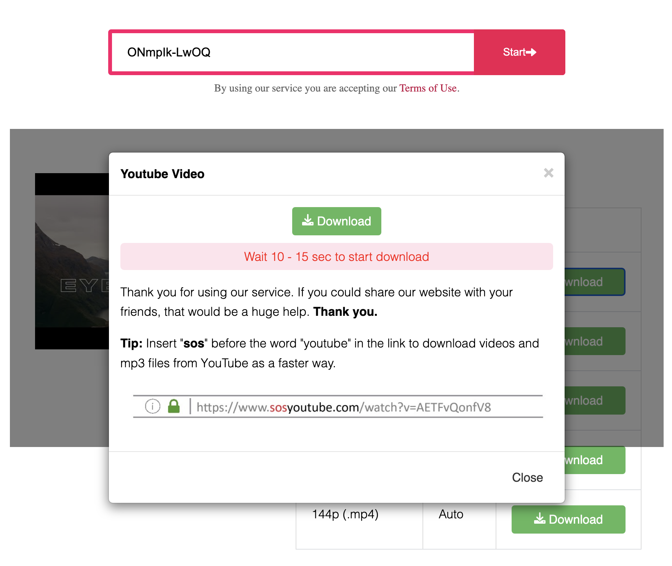Click the sosyoutube.com example URL text
The width and height of the screenshot is (672, 566).
click(343, 407)
